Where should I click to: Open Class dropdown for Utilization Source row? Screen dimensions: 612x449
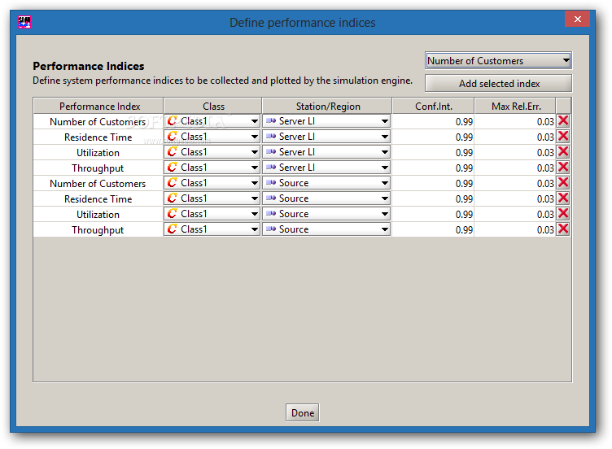(212, 214)
